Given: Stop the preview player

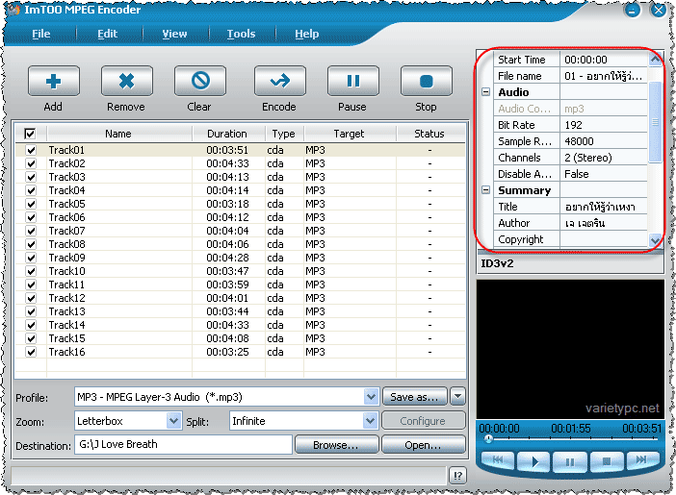Looking at the screenshot, I should [x=606, y=461].
